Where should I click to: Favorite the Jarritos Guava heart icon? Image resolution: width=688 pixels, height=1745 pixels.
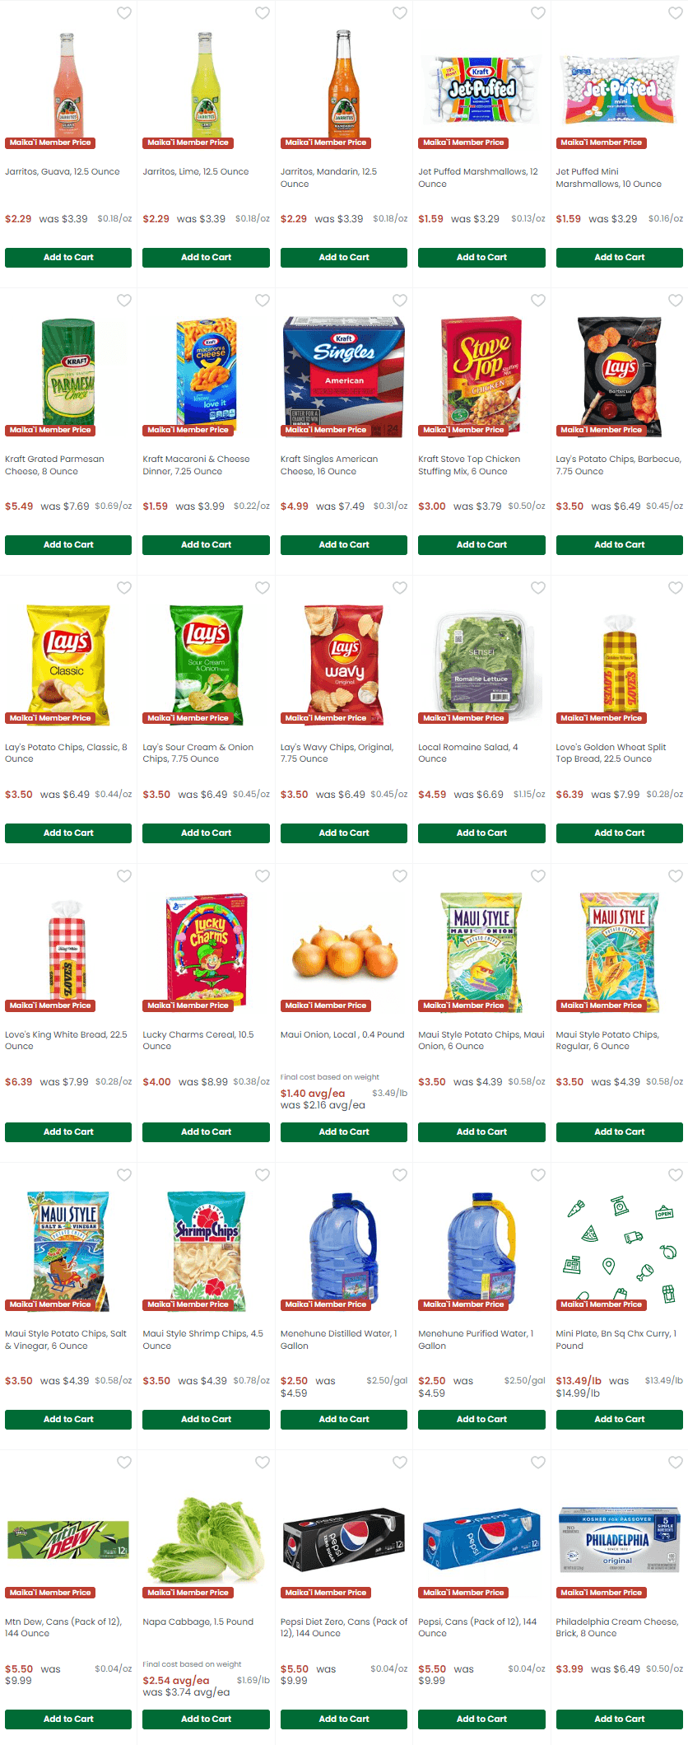pos(124,13)
